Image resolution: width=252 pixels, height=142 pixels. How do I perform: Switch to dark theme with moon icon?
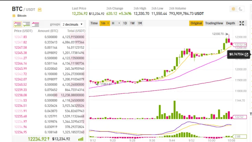[x=241, y=9]
